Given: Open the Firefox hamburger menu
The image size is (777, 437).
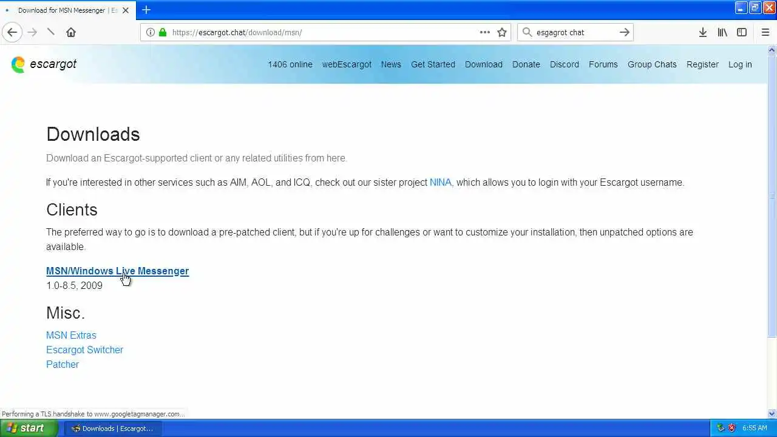Looking at the screenshot, I should 765,32.
